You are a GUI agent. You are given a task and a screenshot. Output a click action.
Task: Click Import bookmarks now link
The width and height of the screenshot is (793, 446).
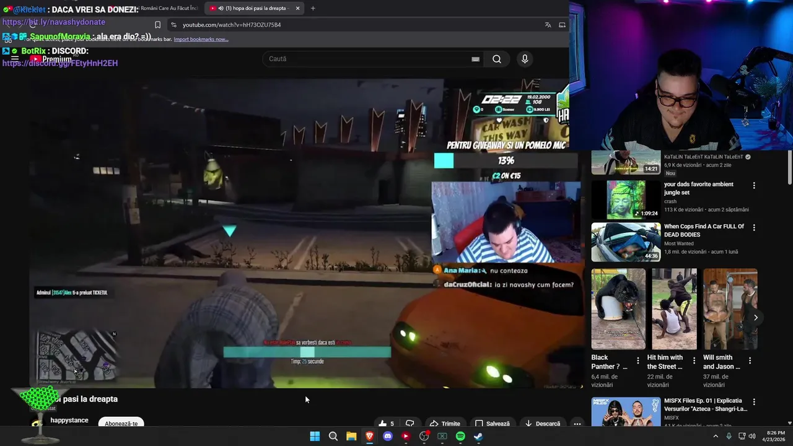click(201, 40)
